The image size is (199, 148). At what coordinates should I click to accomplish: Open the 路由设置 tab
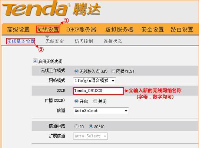[x=182, y=29]
